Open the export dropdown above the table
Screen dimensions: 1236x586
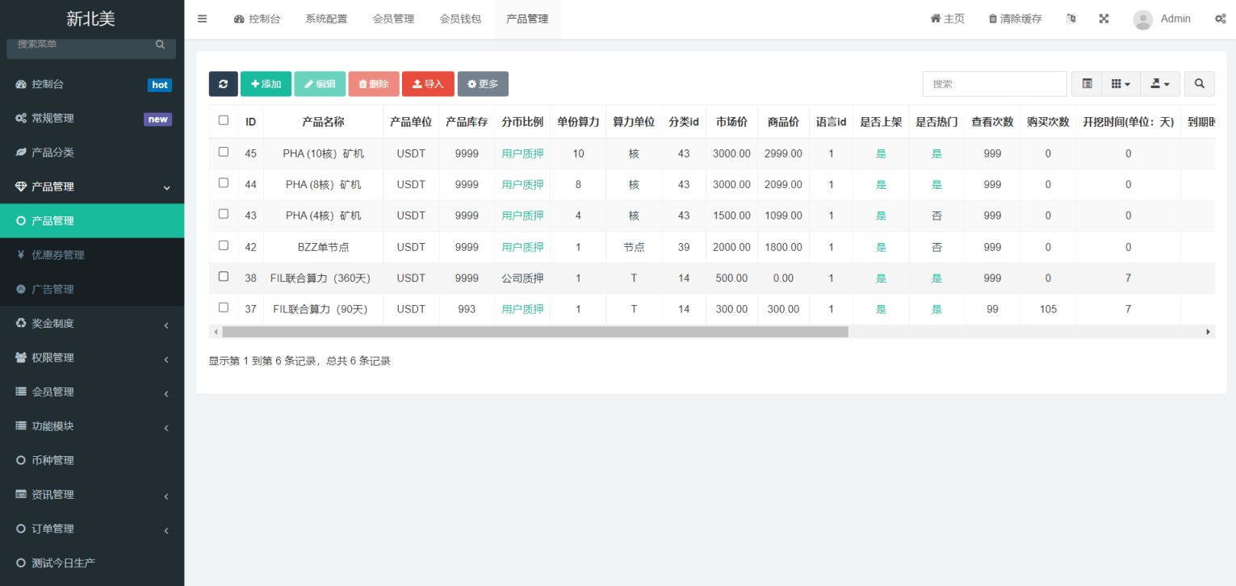pos(1159,83)
